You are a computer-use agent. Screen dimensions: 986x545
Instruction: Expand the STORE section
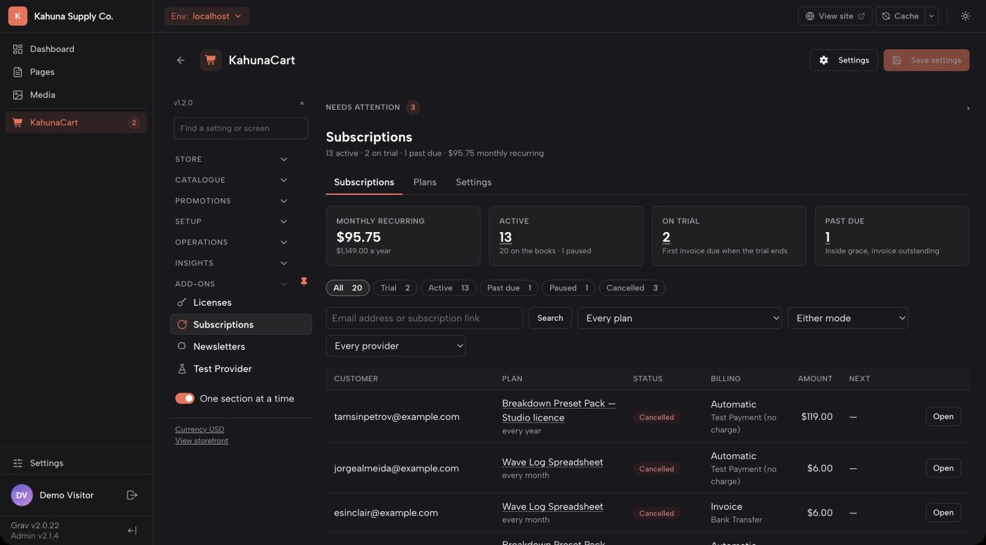[x=231, y=160]
